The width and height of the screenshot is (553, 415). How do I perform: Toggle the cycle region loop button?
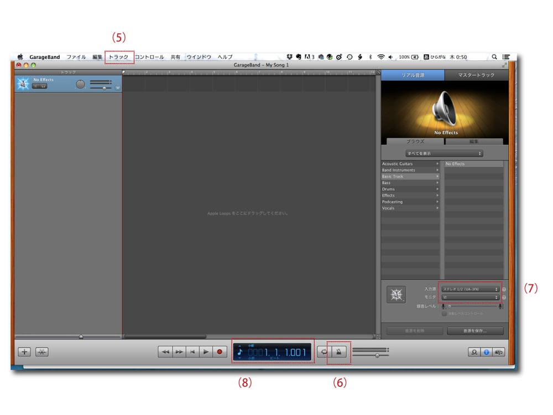click(324, 352)
